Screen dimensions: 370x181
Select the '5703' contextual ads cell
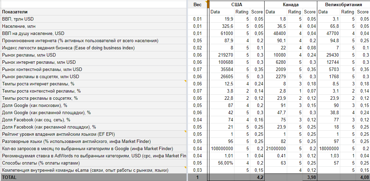point(329,70)
